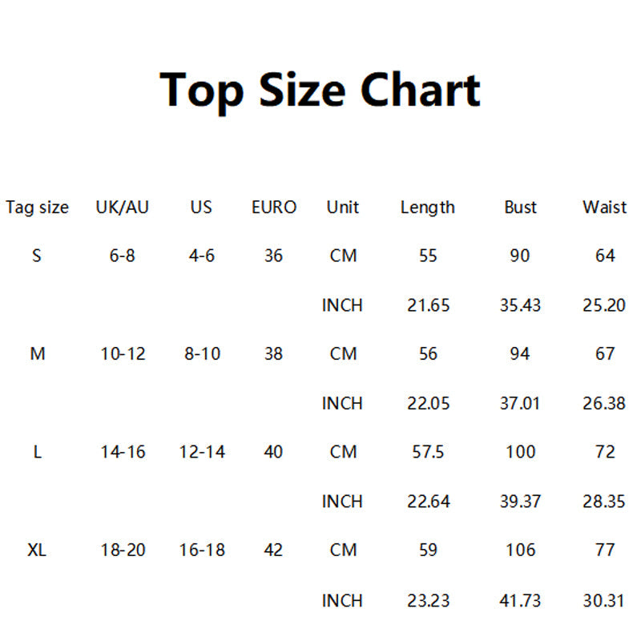The width and height of the screenshot is (641, 641).
Task: Select the Tag size column header
Action: point(37,208)
